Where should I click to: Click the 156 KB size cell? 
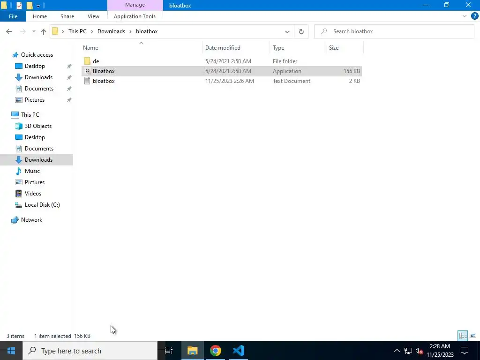pos(352,71)
